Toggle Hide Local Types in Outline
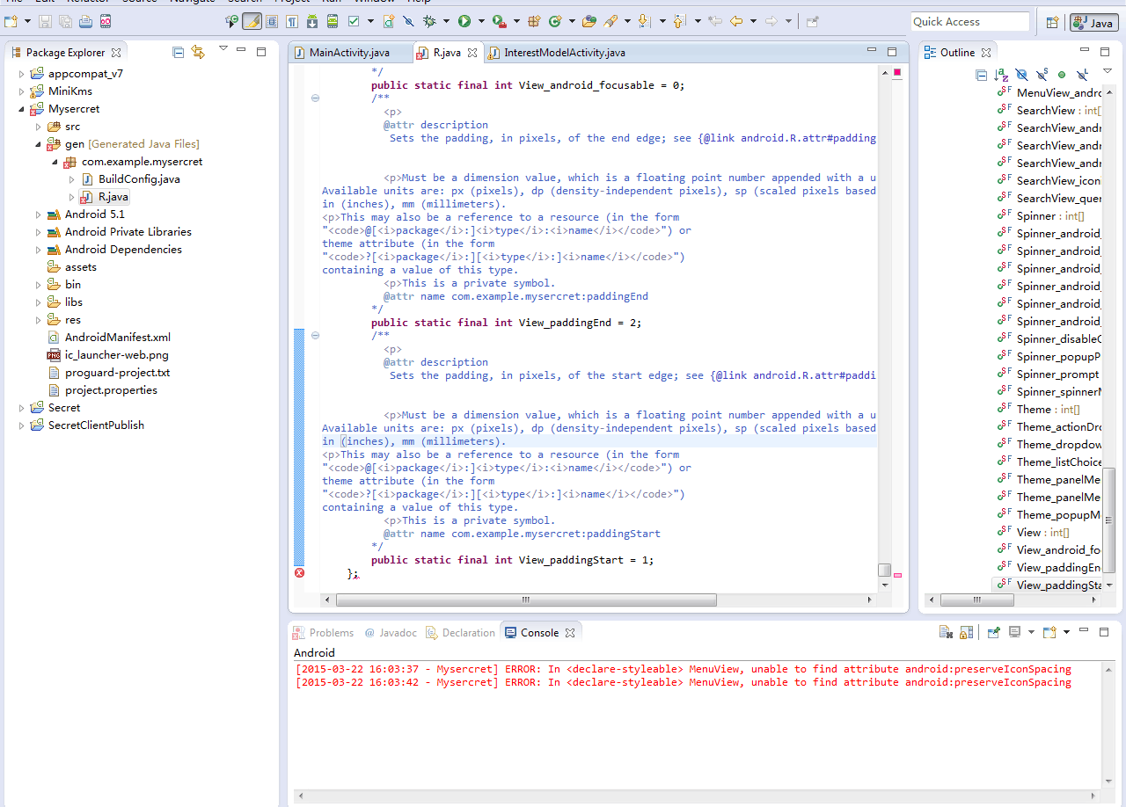Screen dimensions: 1126x807 1083,76
